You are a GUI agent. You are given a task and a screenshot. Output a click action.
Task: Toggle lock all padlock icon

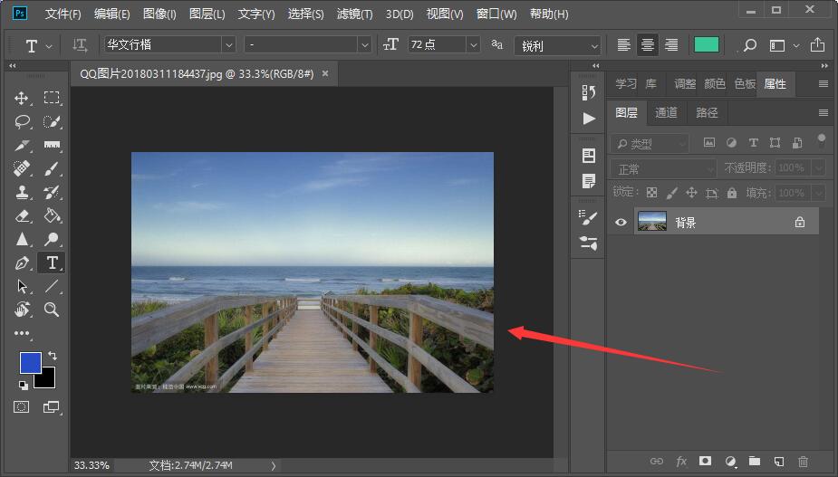[732, 193]
